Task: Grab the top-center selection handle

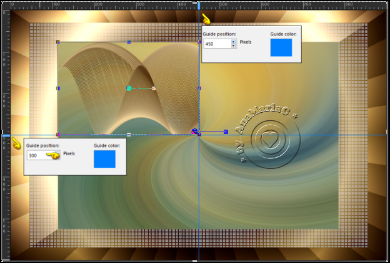Action: 129,42
